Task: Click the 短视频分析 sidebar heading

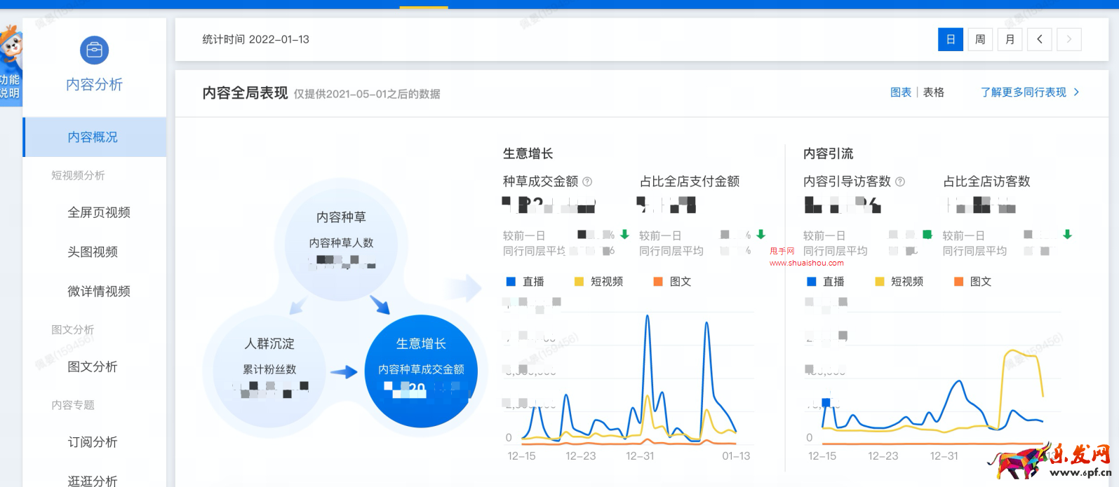Action: coord(78,175)
